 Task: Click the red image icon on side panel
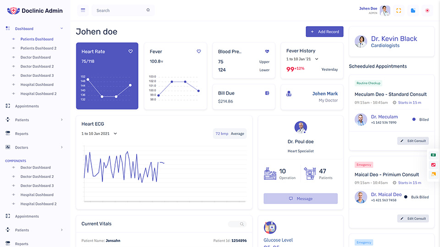point(433,165)
